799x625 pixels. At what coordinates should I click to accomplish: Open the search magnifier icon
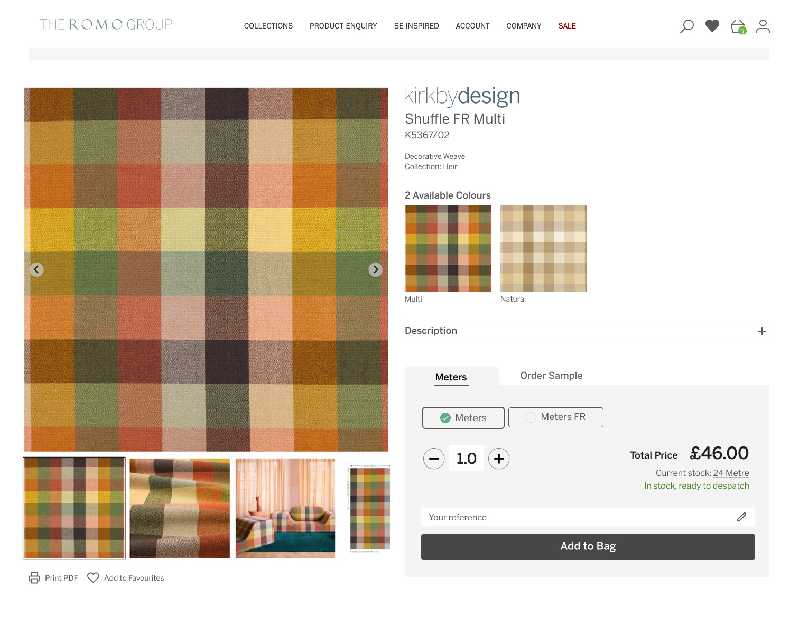686,26
